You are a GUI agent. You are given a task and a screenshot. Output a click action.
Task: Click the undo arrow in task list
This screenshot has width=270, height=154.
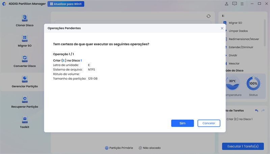256,110
